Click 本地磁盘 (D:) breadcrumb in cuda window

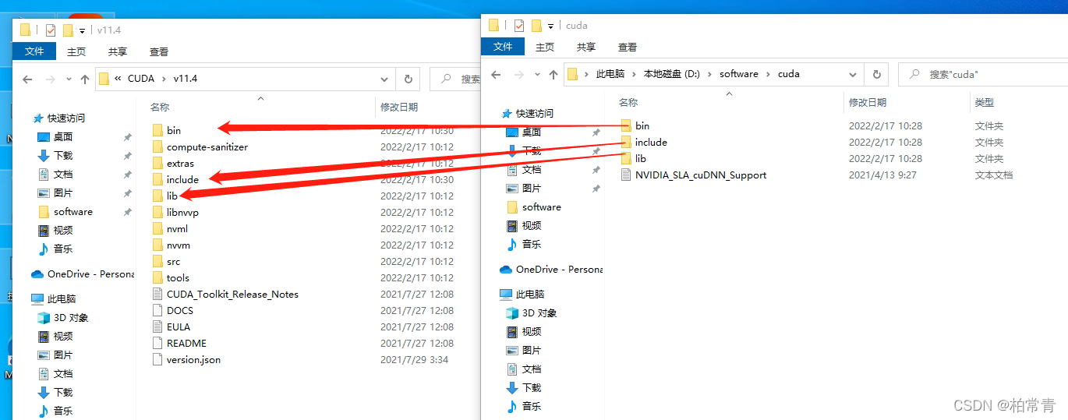pyautogui.click(x=672, y=74)
